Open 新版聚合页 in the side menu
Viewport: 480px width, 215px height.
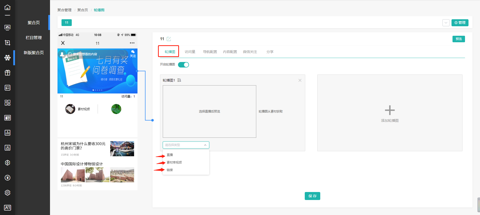[33, 53]
